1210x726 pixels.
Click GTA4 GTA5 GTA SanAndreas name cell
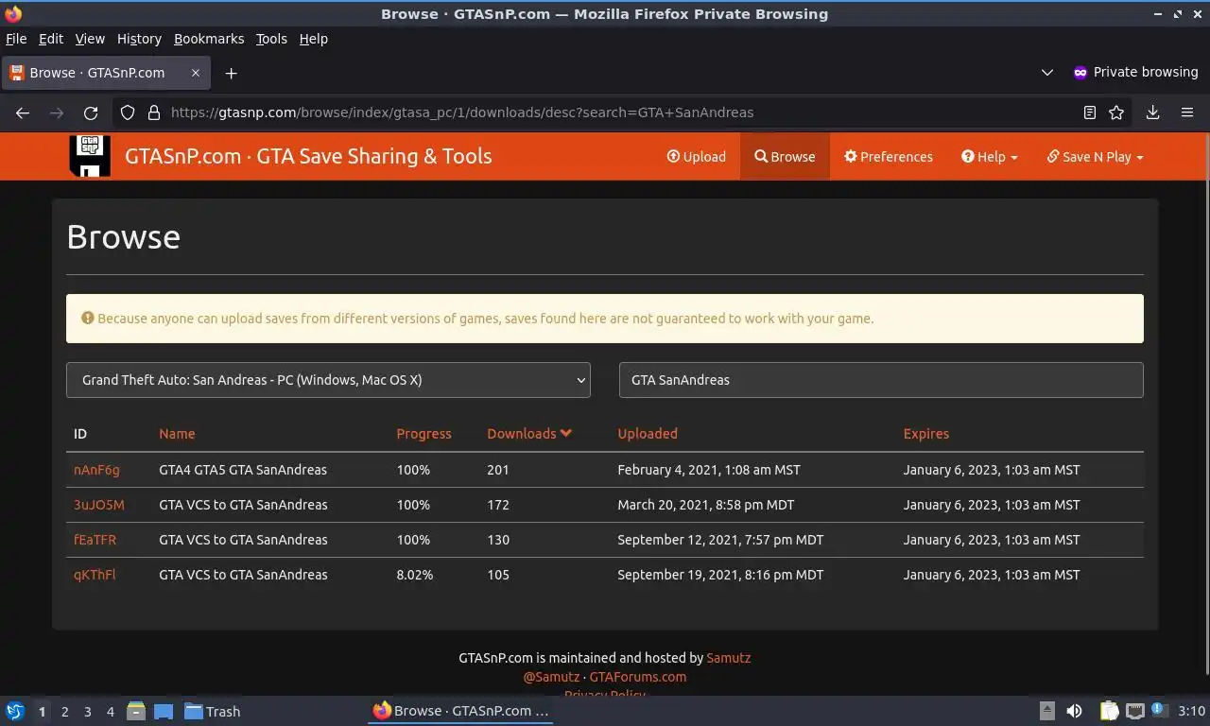[243, 470]
